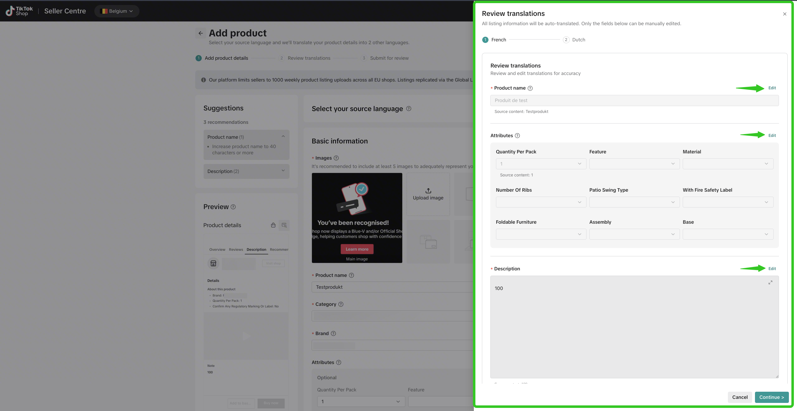
Task: Click Edit next to Product name
Action: [x=772, y=88]
